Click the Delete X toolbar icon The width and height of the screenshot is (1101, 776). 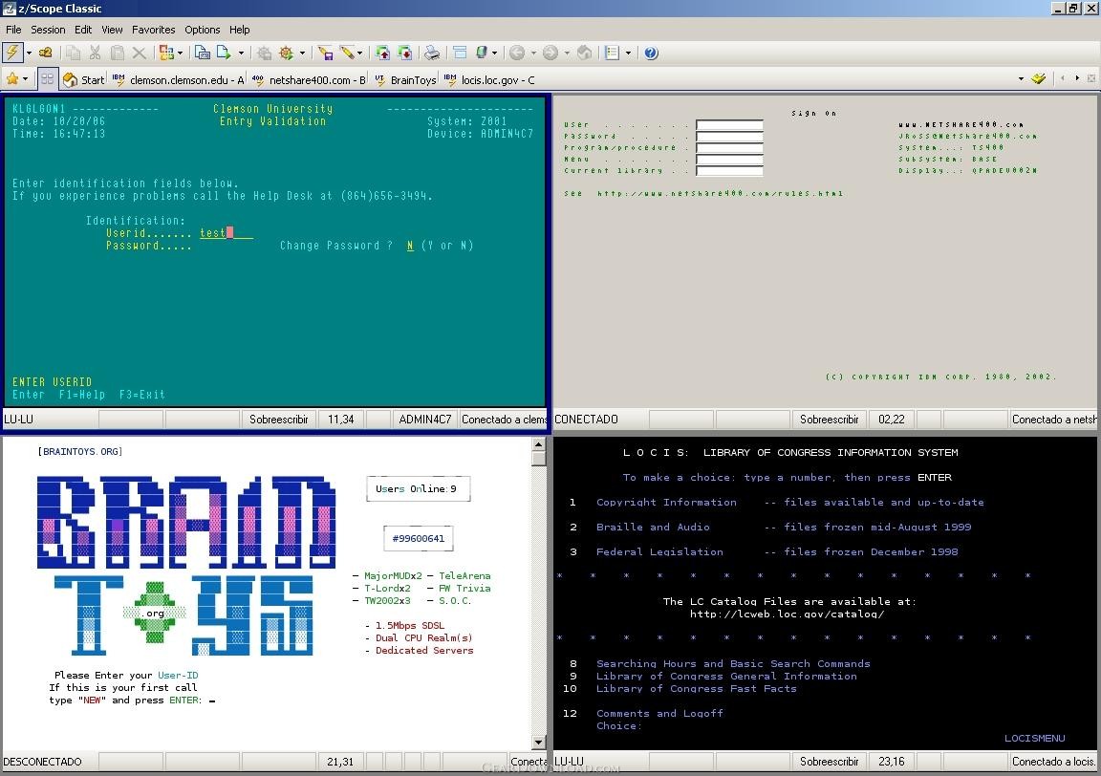[139, 53]
